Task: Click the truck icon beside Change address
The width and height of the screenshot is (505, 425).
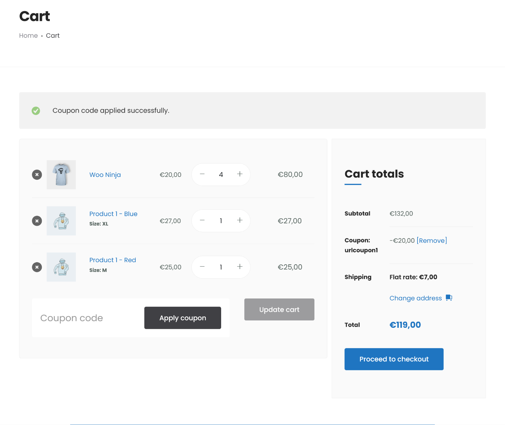Action: [x=449, y=298]
